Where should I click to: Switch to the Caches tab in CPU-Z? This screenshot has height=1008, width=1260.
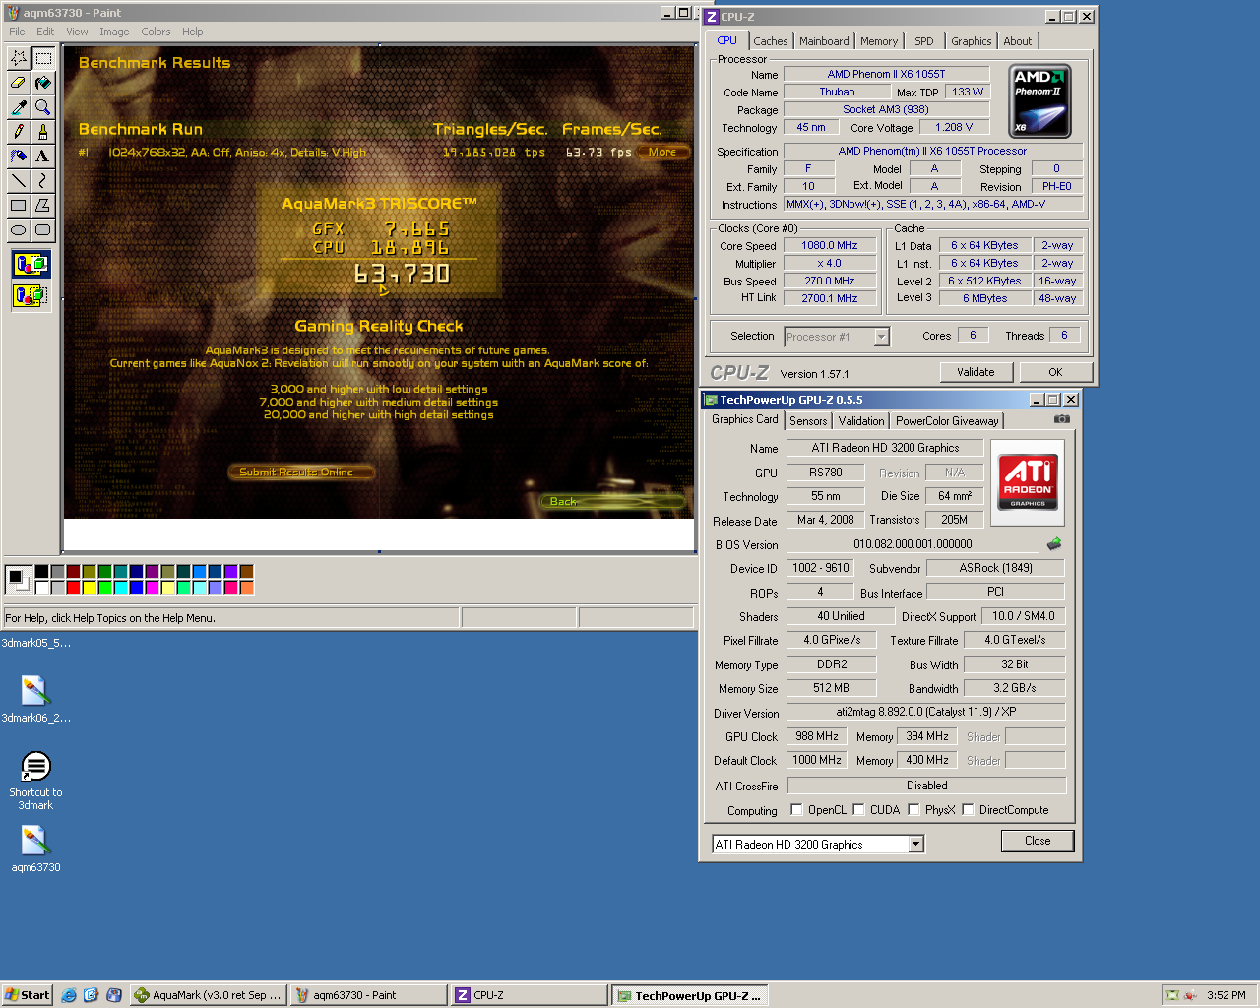click(x=770, y=41)
